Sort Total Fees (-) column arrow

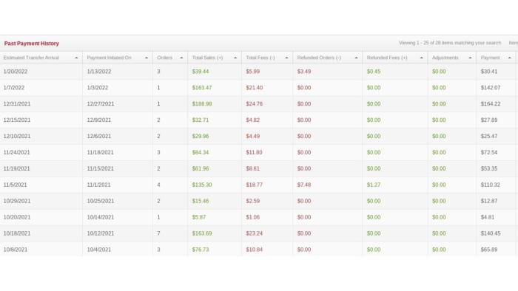click(x=286, y=58)
